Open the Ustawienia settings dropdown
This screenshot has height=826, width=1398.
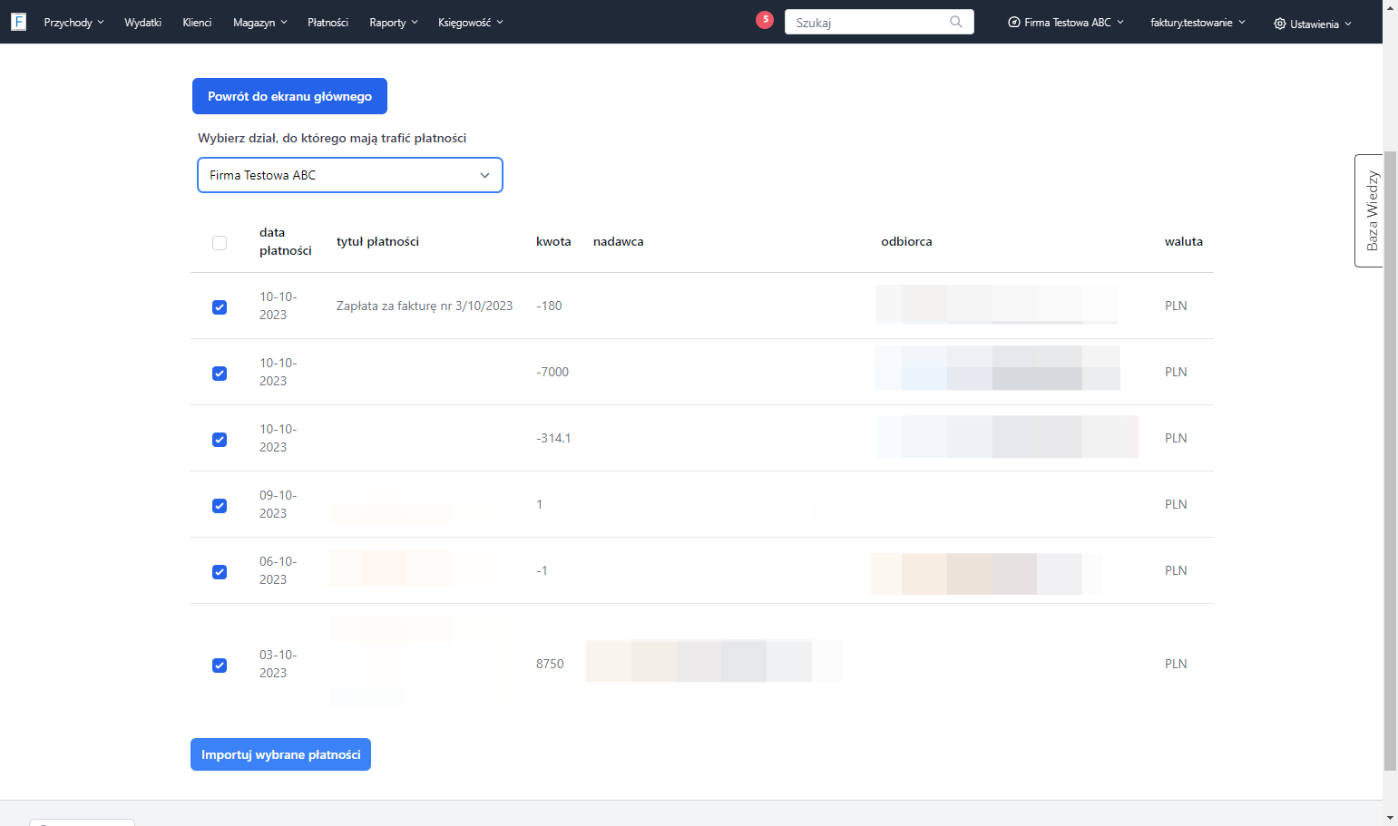(1313, 24)
